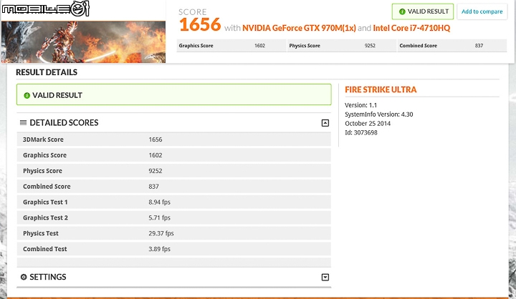
Task: Click green icon in top Valid Result button
Action: [402, 11]
